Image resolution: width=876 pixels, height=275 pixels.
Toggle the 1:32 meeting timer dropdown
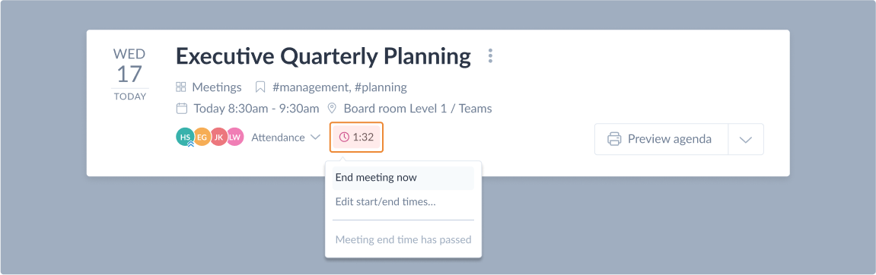coord(356,137)
